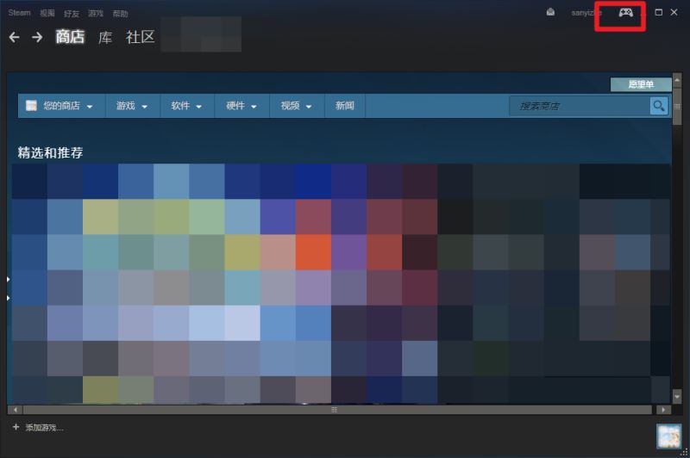Open the 好友 menu

[72, 14]
